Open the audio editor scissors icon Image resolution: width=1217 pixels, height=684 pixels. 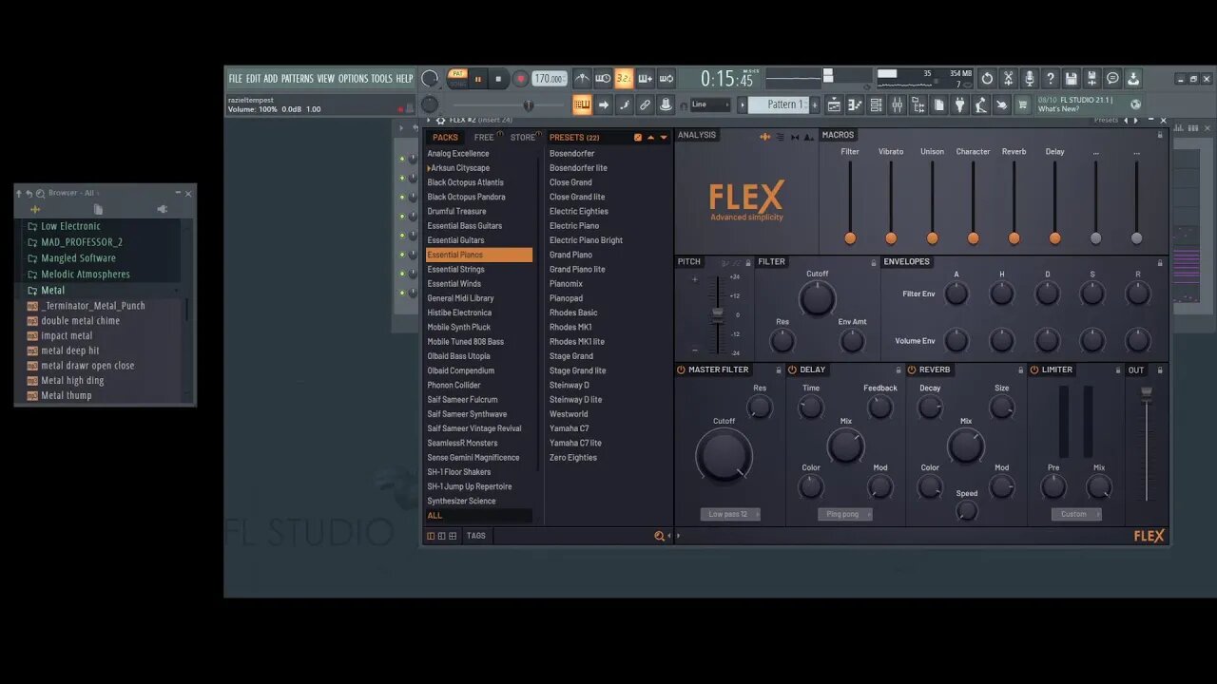pyautogui.click(x=1008, y=79)
